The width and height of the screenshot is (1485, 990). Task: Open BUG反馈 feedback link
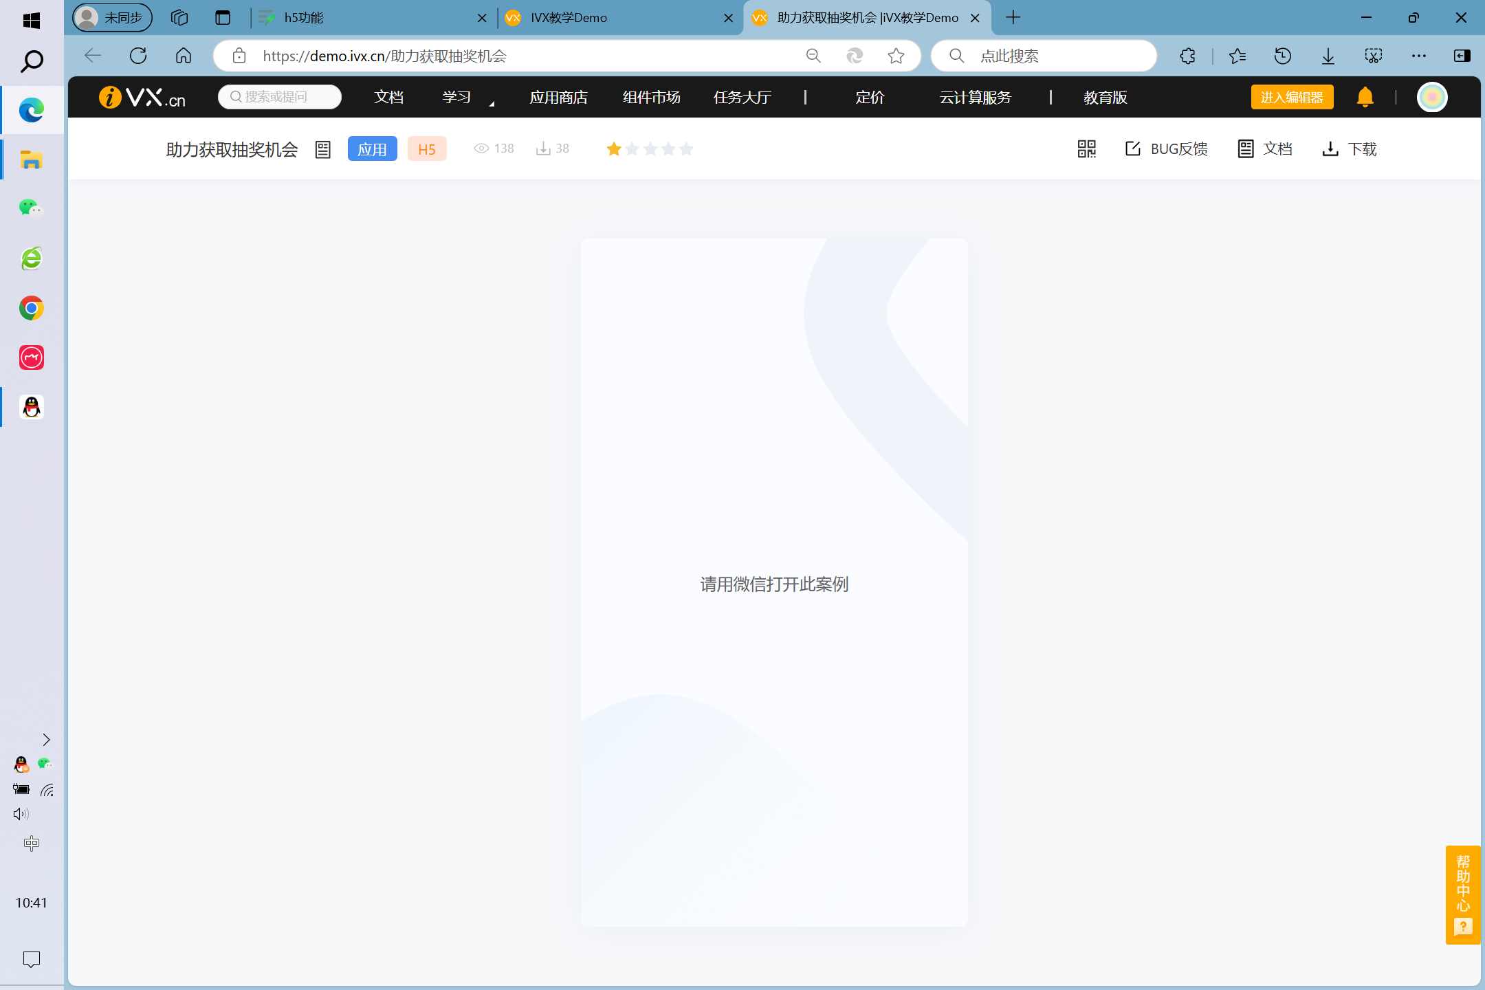pos(1166,148)
